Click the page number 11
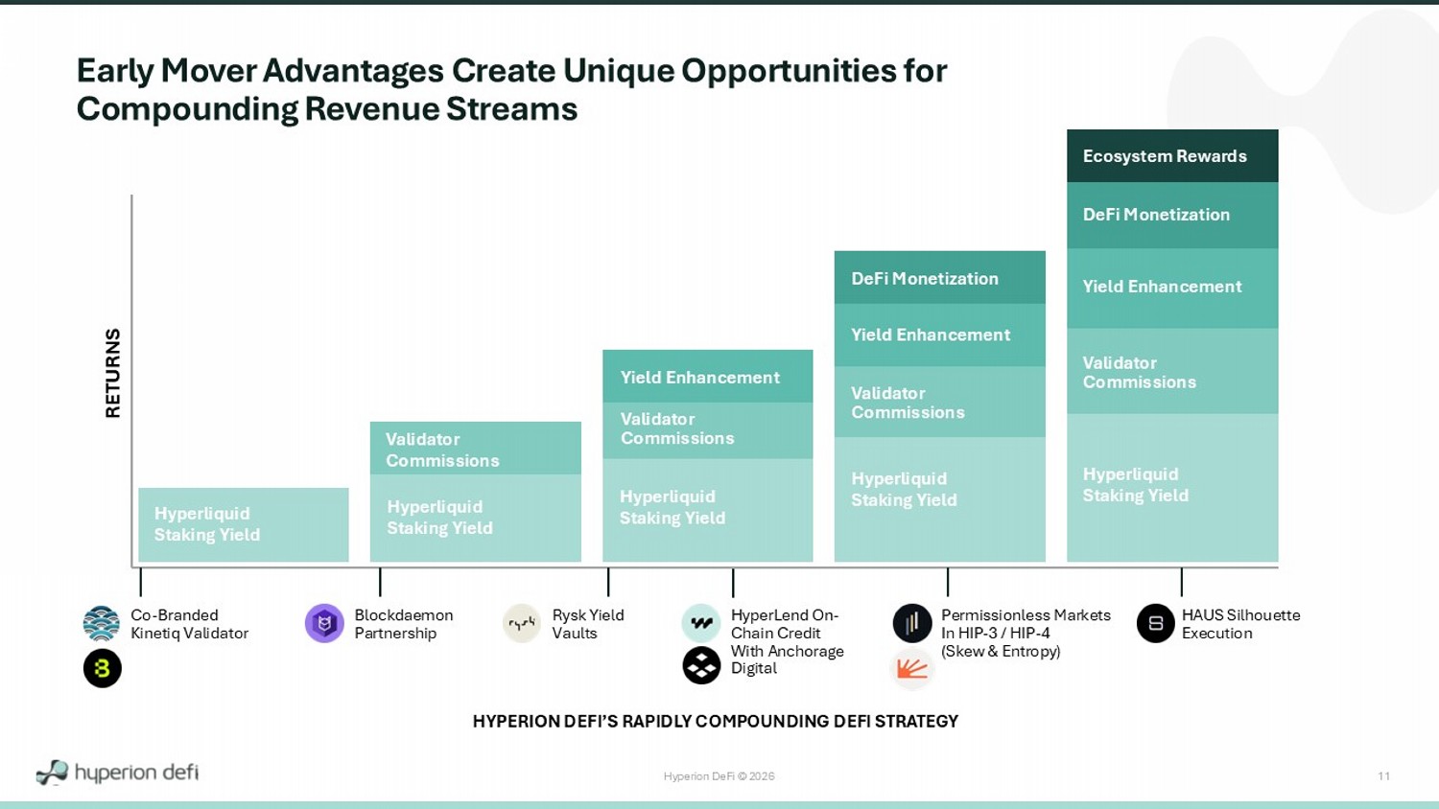The image size is (1439, 809). coord(1383,776)
